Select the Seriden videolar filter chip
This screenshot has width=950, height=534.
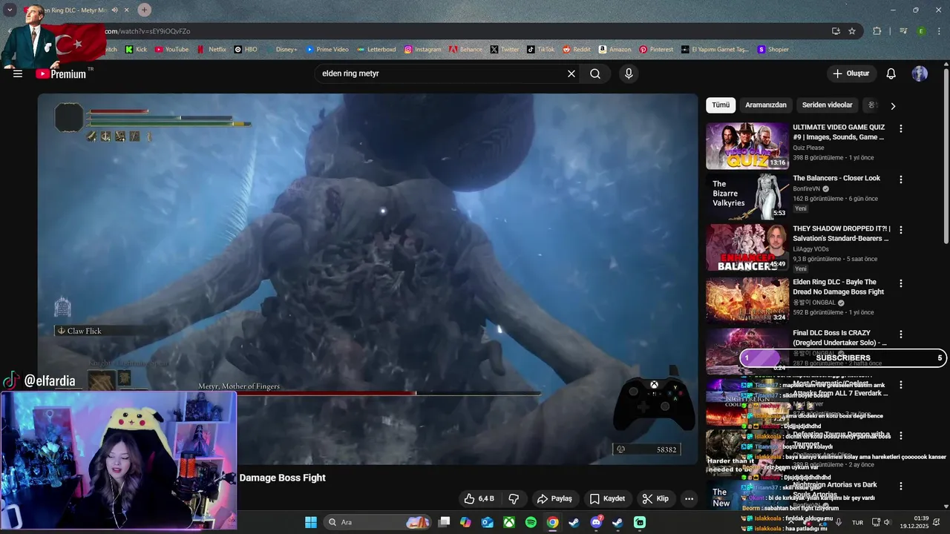[x=827, y=105]
